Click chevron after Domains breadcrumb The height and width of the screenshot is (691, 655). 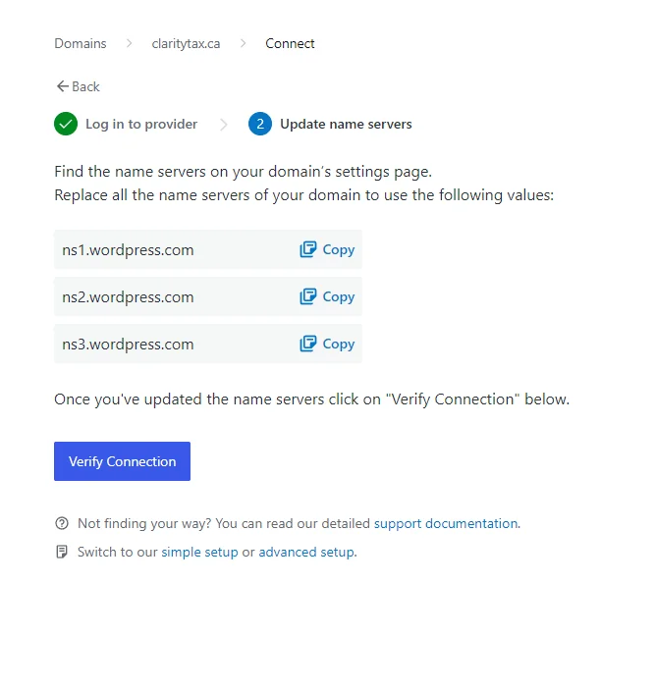[130, 43]
